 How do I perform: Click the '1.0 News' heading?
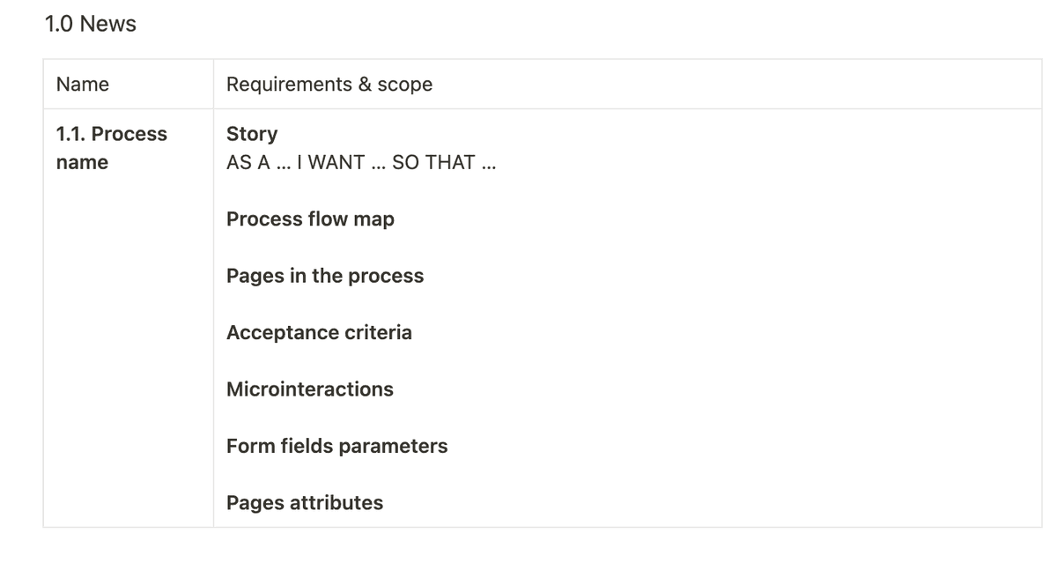click(90, 24)
